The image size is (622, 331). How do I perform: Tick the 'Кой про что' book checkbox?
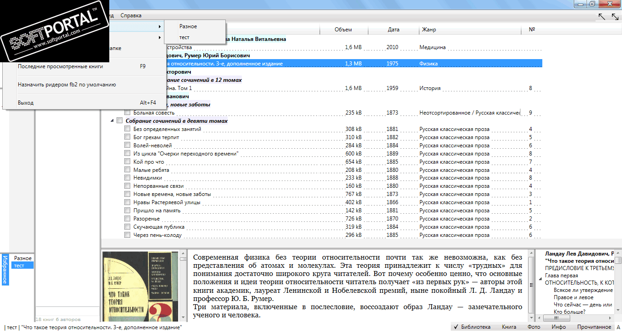click(127, 162)
